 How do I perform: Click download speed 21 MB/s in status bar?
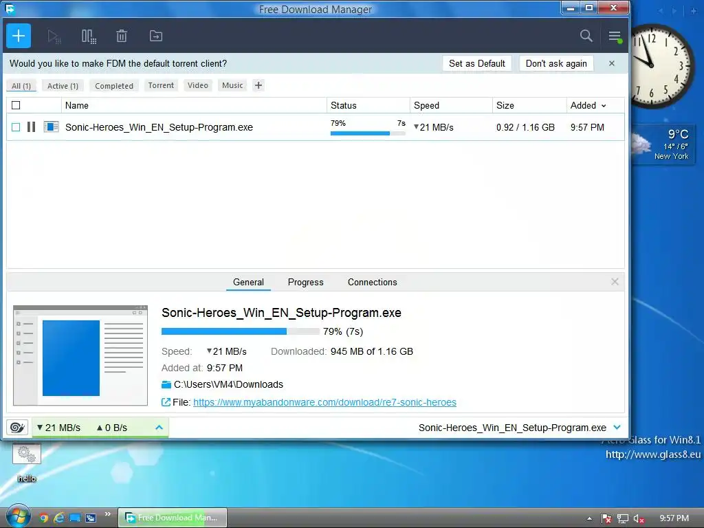pyautogui.click(x=59, y=428)
